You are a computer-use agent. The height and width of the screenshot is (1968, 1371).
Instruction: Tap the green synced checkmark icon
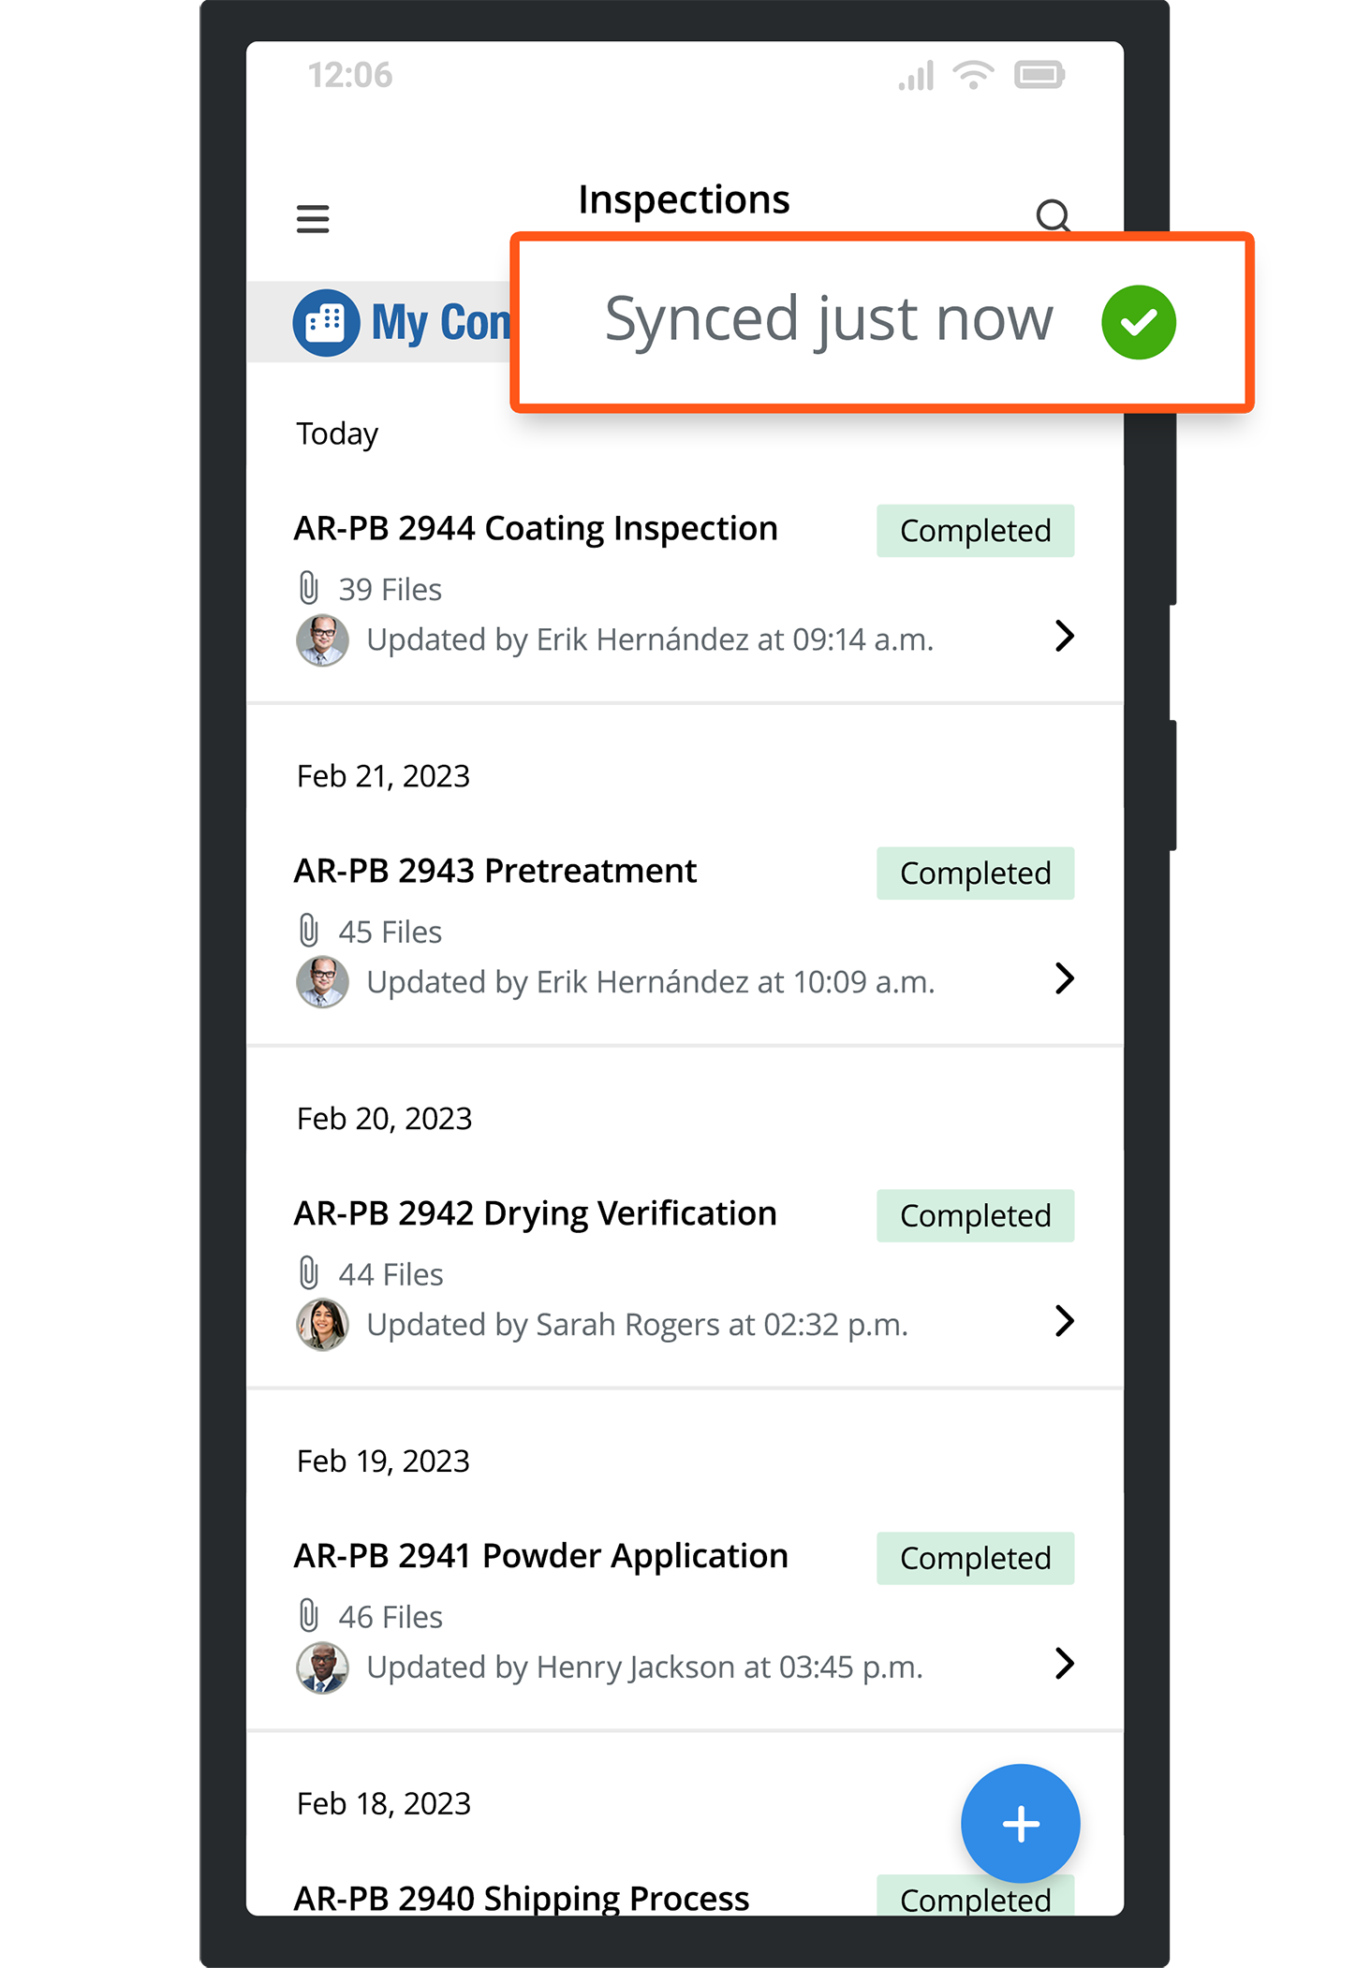[1138, 322]
